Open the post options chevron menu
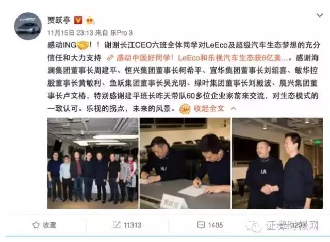The width and height of the screenshot is (330, 242). pyautogui.click(x=320, y=15)
